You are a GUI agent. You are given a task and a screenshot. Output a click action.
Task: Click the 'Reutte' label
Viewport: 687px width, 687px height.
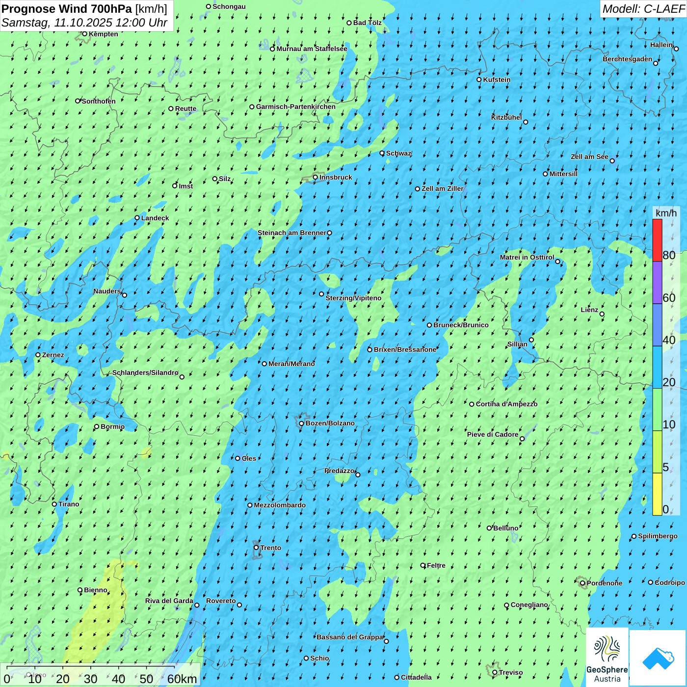tap(185, 108)
